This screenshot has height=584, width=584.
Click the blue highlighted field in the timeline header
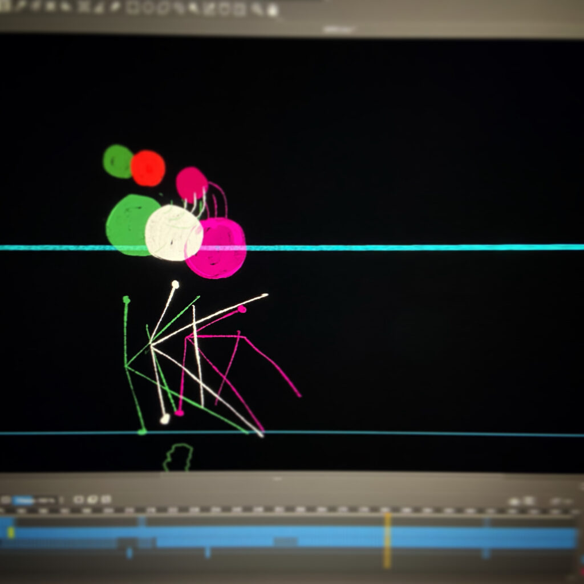[x=34, y=500]
